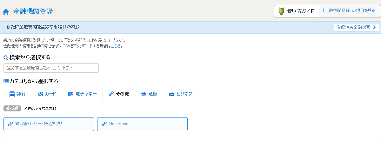Screen dimensions: 381x141
Task: Click the 並び順 sort order label
Action: tap(12, 108)
